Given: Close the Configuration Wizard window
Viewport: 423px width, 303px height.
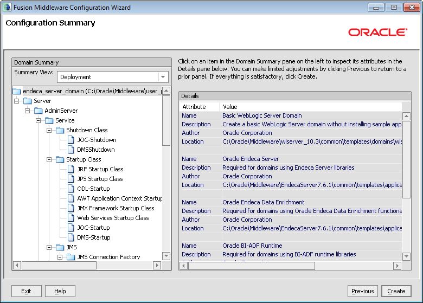Looking at the screenshot, I should tap(412, 8).
